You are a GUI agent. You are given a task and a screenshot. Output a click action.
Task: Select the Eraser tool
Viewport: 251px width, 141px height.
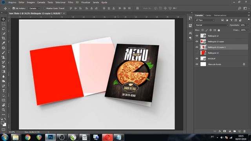pyautogui.click(x=4, y=67)
